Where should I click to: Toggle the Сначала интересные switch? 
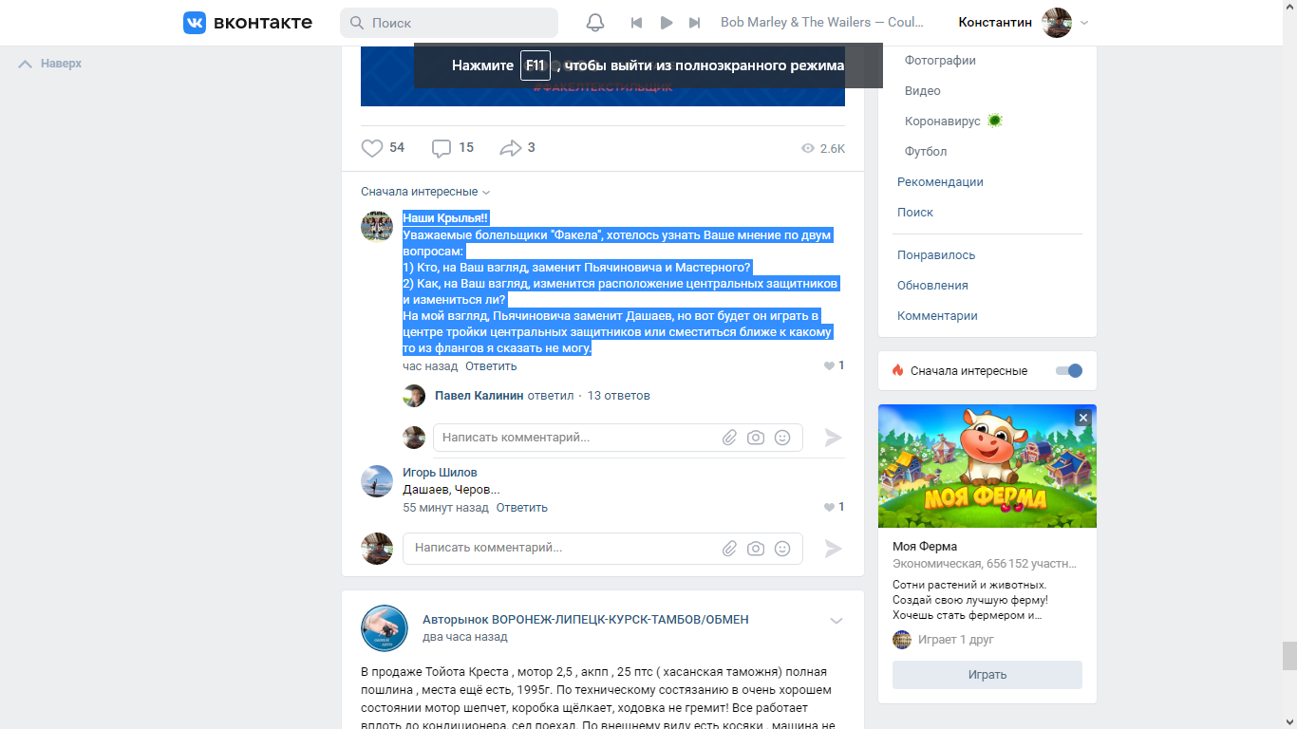(x=1069, y=371)
